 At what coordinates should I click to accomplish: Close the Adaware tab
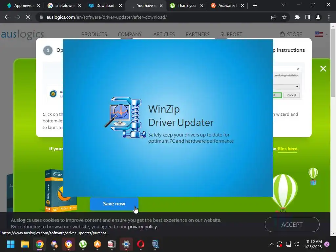[x=242, y=6]
